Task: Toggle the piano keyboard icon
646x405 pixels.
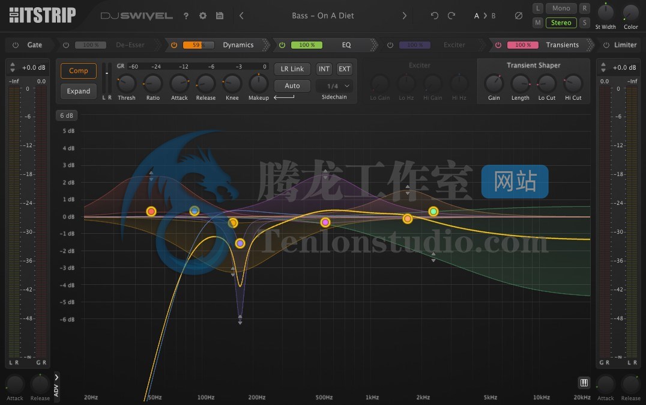Action: [x=584, y=383]
